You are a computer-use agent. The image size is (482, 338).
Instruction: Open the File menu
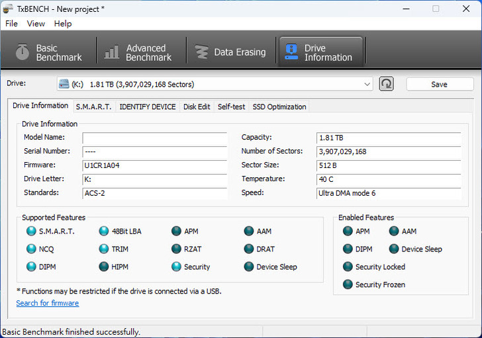click(11, 24)
